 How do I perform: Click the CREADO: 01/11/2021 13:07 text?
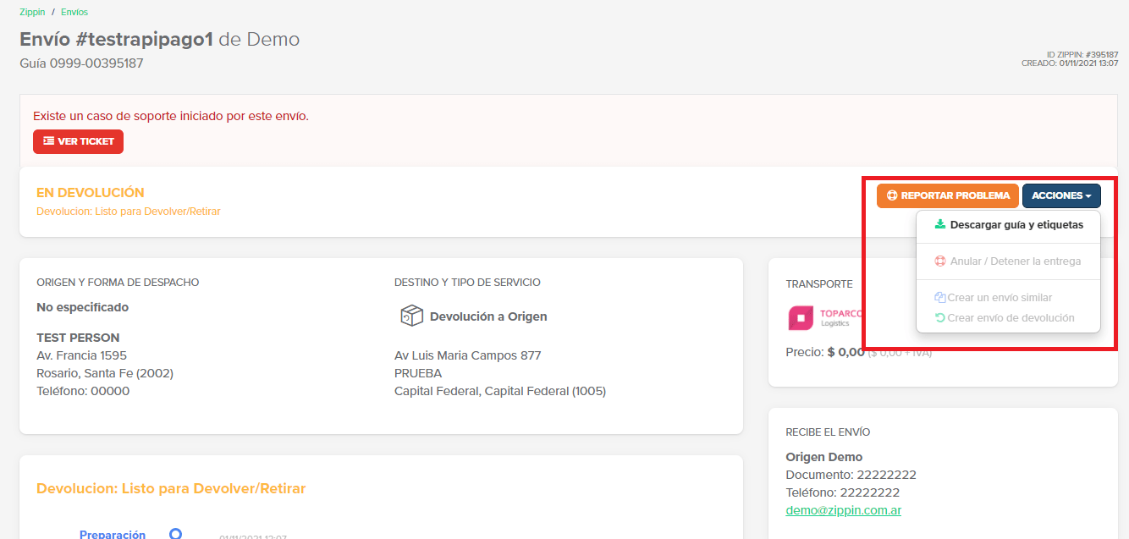click(1070, 63)
